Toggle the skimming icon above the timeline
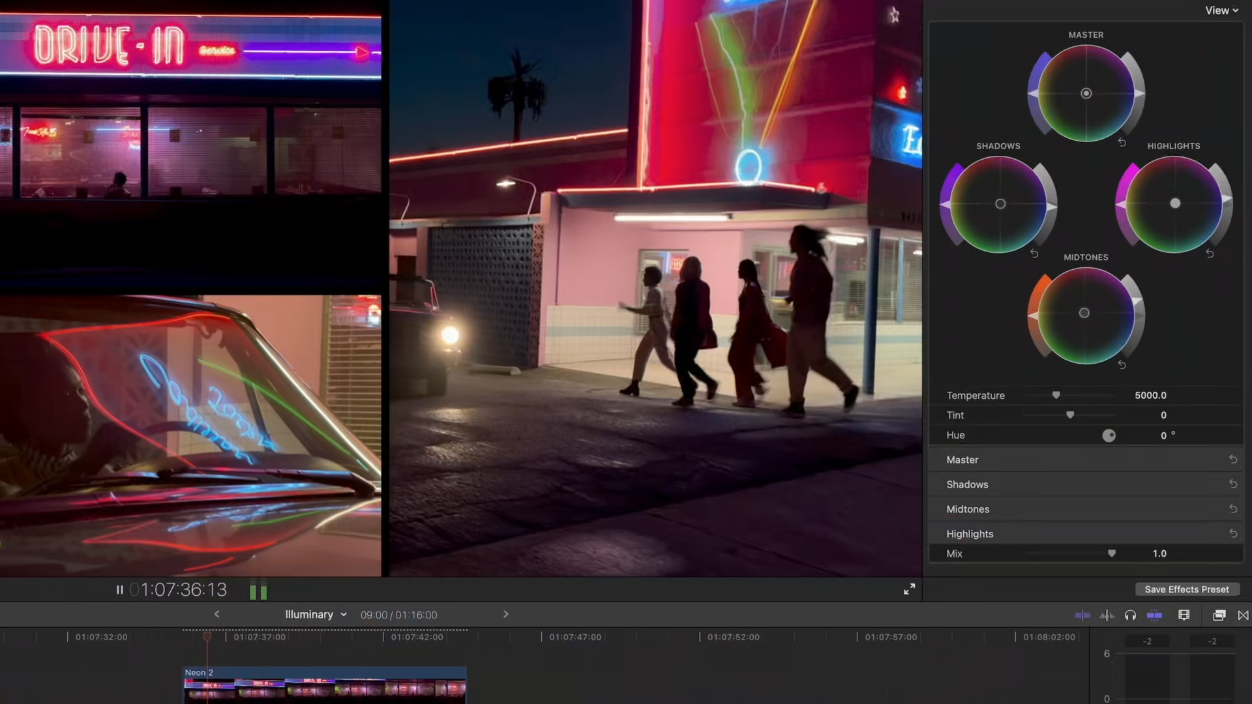1252x704 pixels. (1082, 615)
